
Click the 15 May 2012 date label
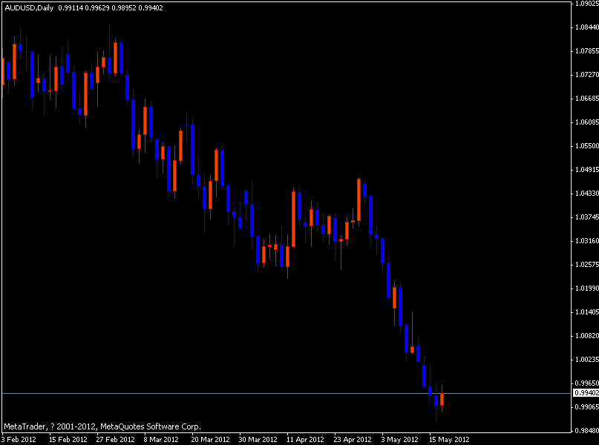coord(449,439)
